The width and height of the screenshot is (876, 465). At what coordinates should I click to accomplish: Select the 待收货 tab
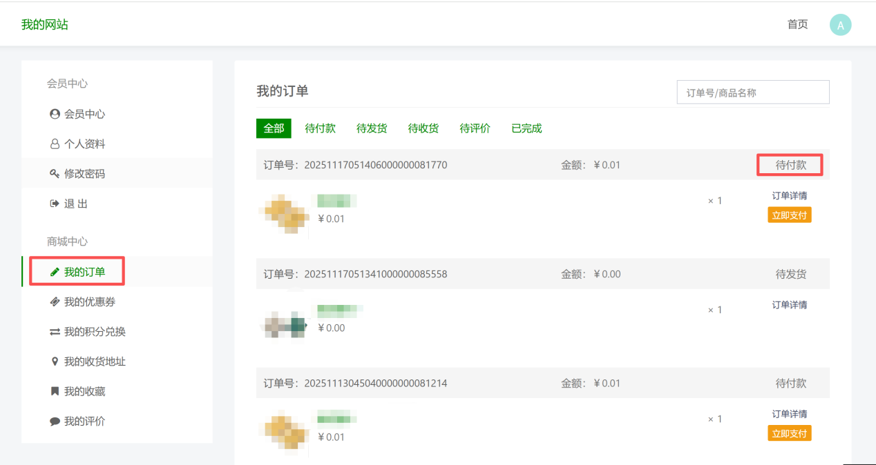pyautogui.click(x=423, y=128)
